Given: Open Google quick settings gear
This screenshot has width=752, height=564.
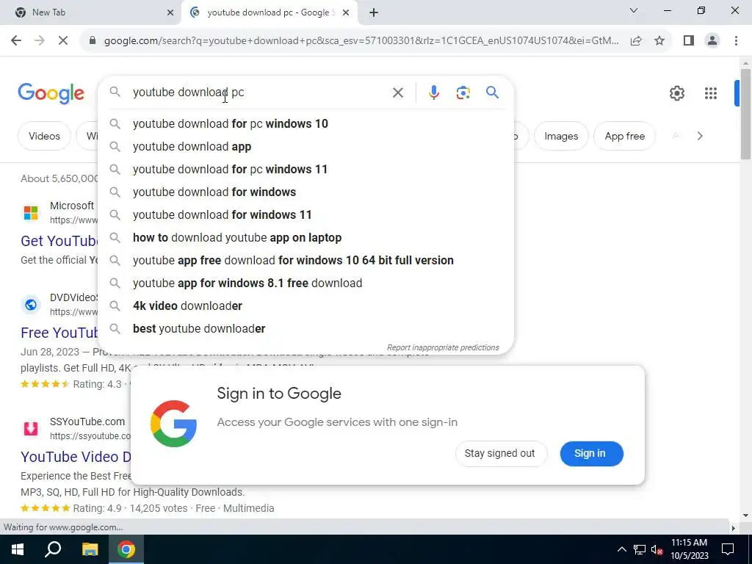Looking at the screenshot, I should pos(676,93).
